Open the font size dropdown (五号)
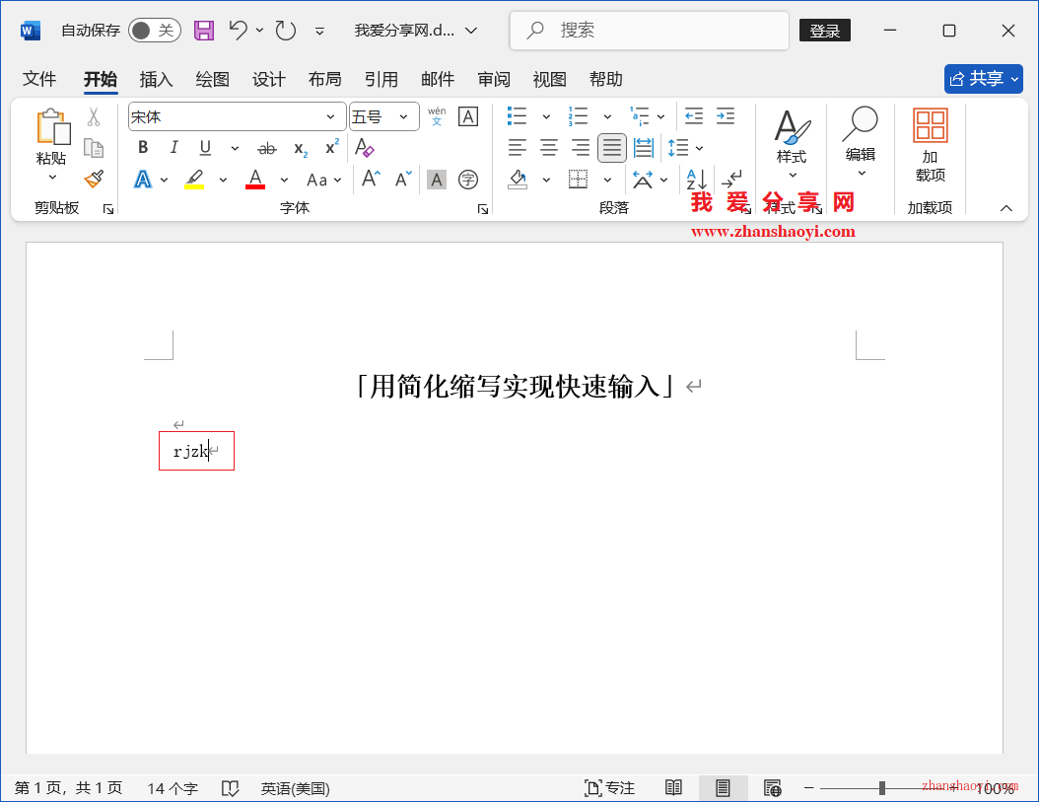Viewport: 1039px width, 802px height. pyautogui.click(x=403, y=116)
